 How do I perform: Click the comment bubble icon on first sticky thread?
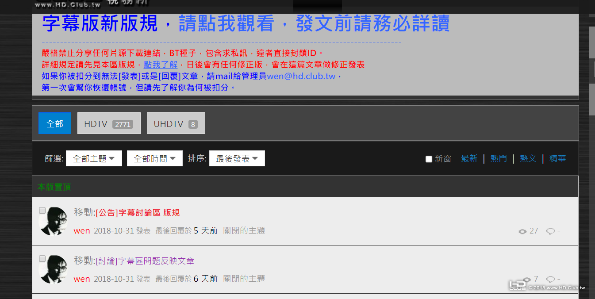click(x=550, y=230)
